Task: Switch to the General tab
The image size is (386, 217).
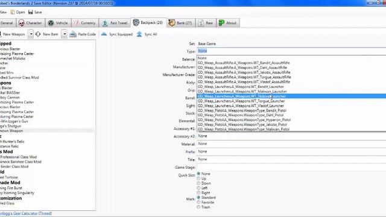Action: [x=7, y=23]
